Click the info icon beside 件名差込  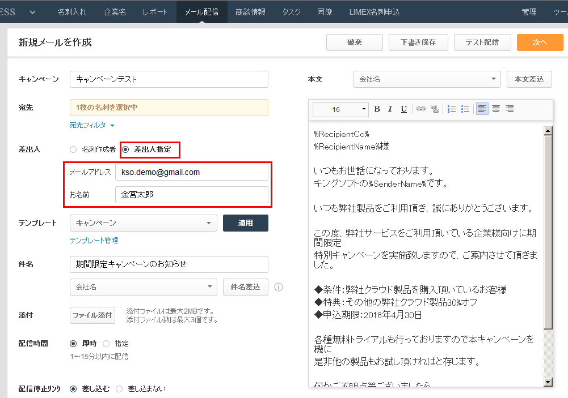279,287
